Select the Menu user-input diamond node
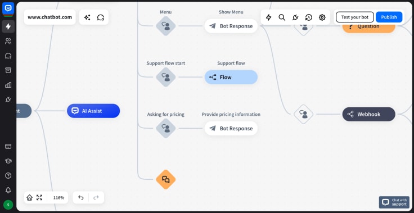Image resolution: width=414 pixels, height=213 pixels. tap(165, 26)
